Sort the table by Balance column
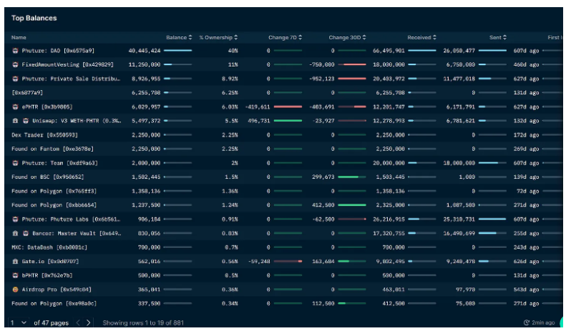Viewport: 566px width, 331px height. [x=179, y=37]
